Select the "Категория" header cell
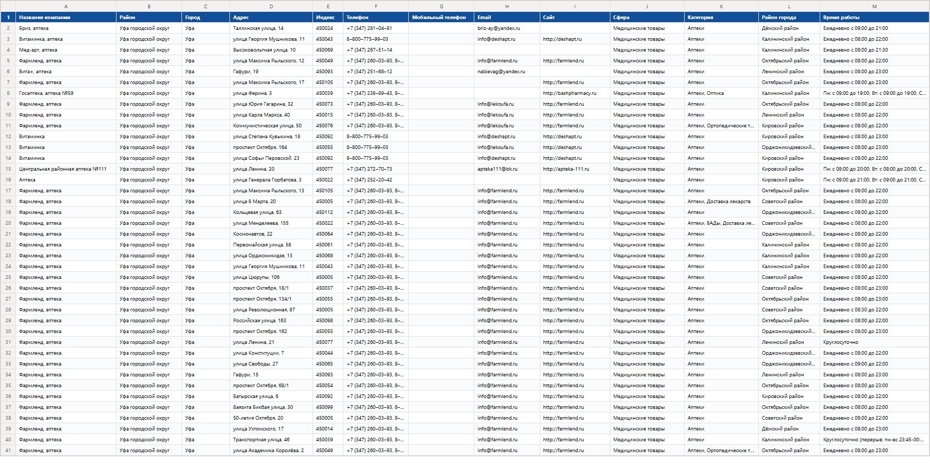The width and height of the screenshot is (930, 465). [x=721, y=17]
